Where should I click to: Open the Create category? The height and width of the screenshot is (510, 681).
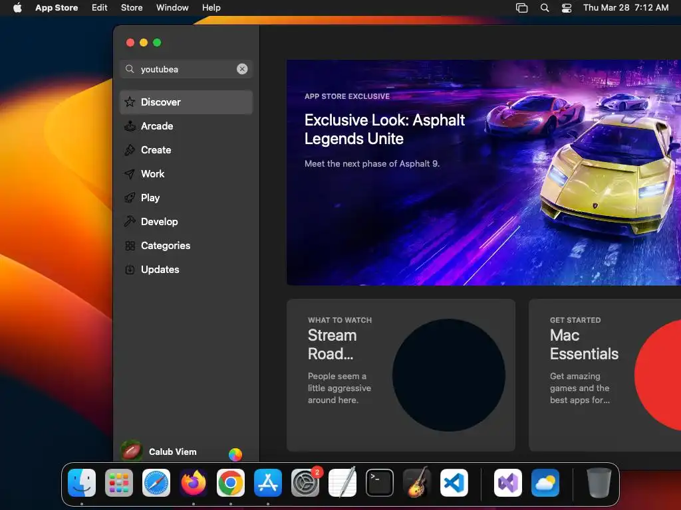tap(186, 149)
